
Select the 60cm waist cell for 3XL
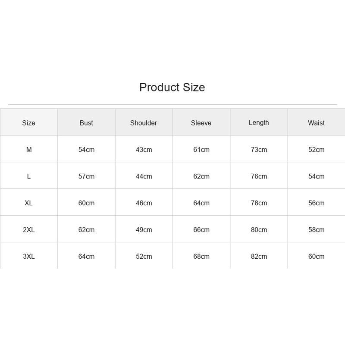pyautogui.click(x=316, y=256)
